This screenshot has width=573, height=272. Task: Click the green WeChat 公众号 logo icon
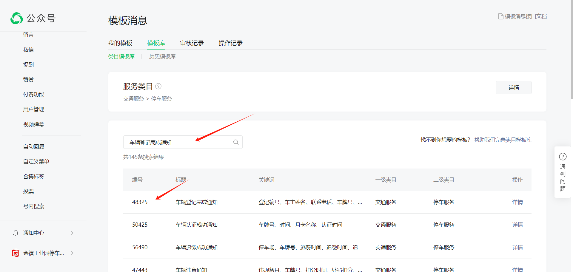coord(17,18)
